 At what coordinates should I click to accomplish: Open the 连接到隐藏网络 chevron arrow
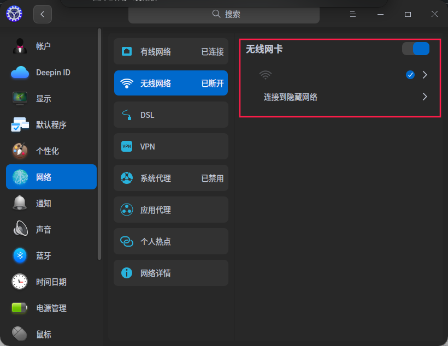coord(425,97)
